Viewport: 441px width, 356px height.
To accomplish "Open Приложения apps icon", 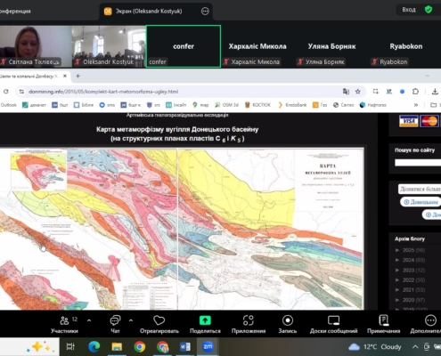I will pyautogui.click(x=249, y=320).
